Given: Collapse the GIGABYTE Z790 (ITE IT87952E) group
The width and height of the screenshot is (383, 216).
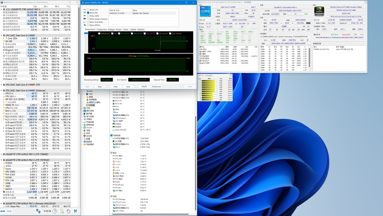Looking at the screenshot, I should [2, 160].
